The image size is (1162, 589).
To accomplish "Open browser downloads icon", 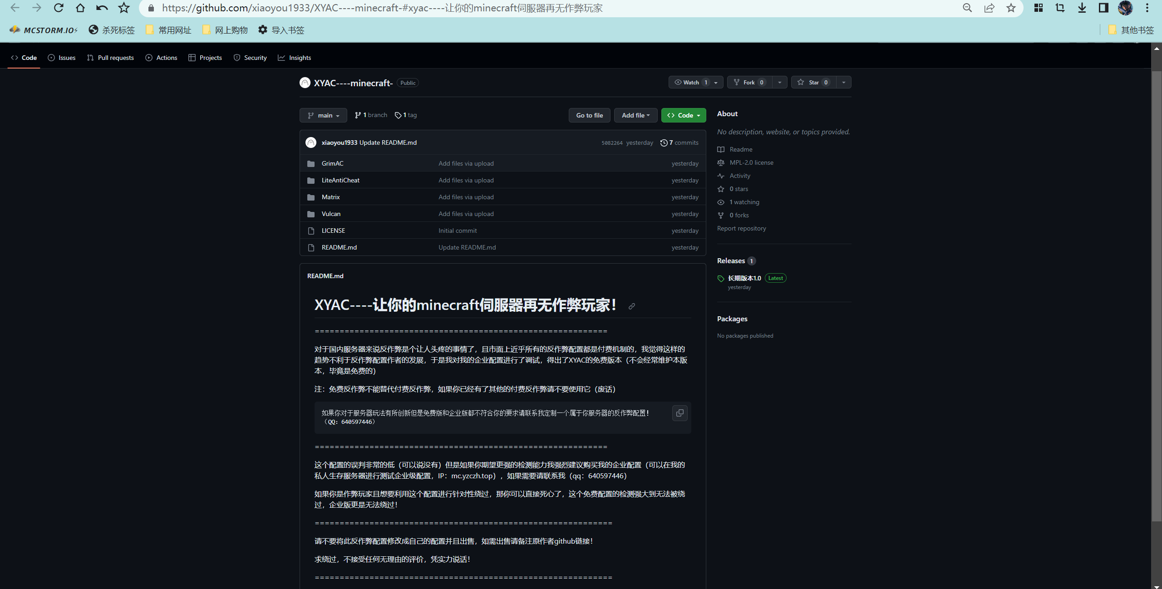I will click(1082, 8).
